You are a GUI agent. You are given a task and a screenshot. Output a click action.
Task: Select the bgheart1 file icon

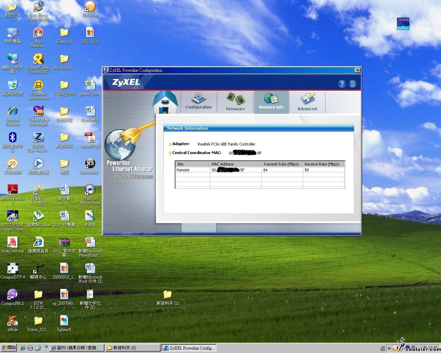pos(64,324)
